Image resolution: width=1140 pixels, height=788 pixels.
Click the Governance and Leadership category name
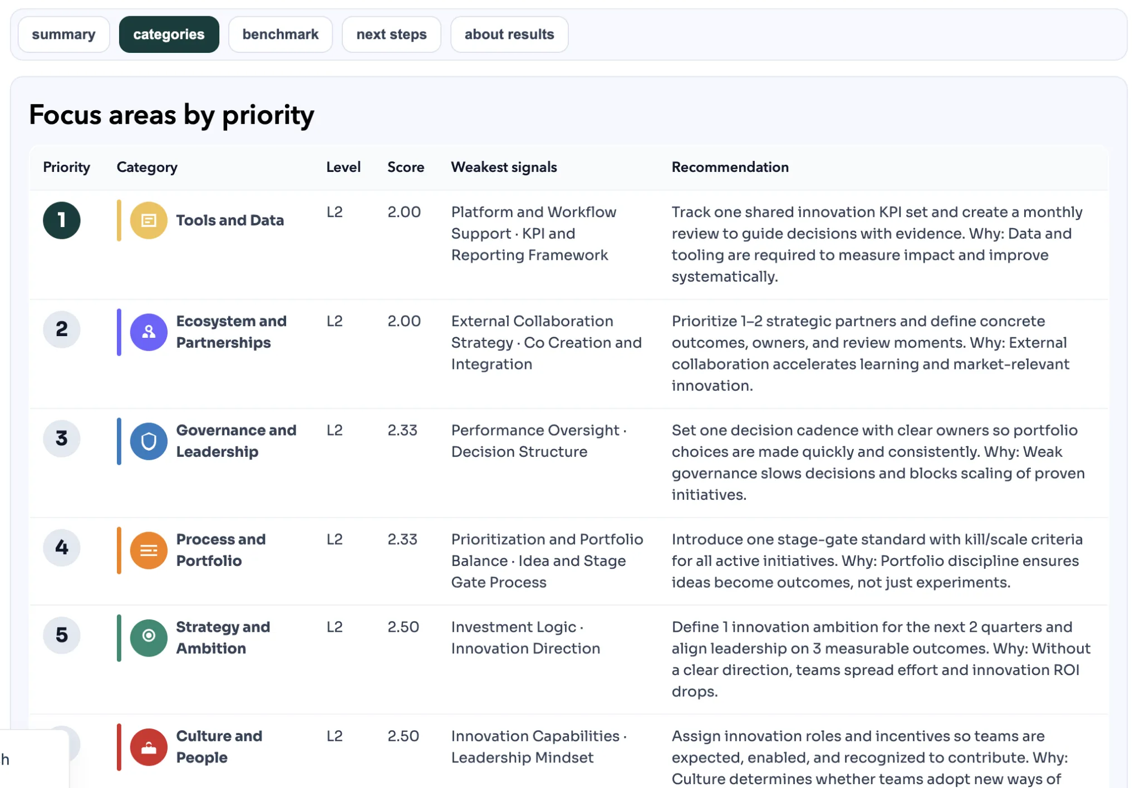click(236, 441)
